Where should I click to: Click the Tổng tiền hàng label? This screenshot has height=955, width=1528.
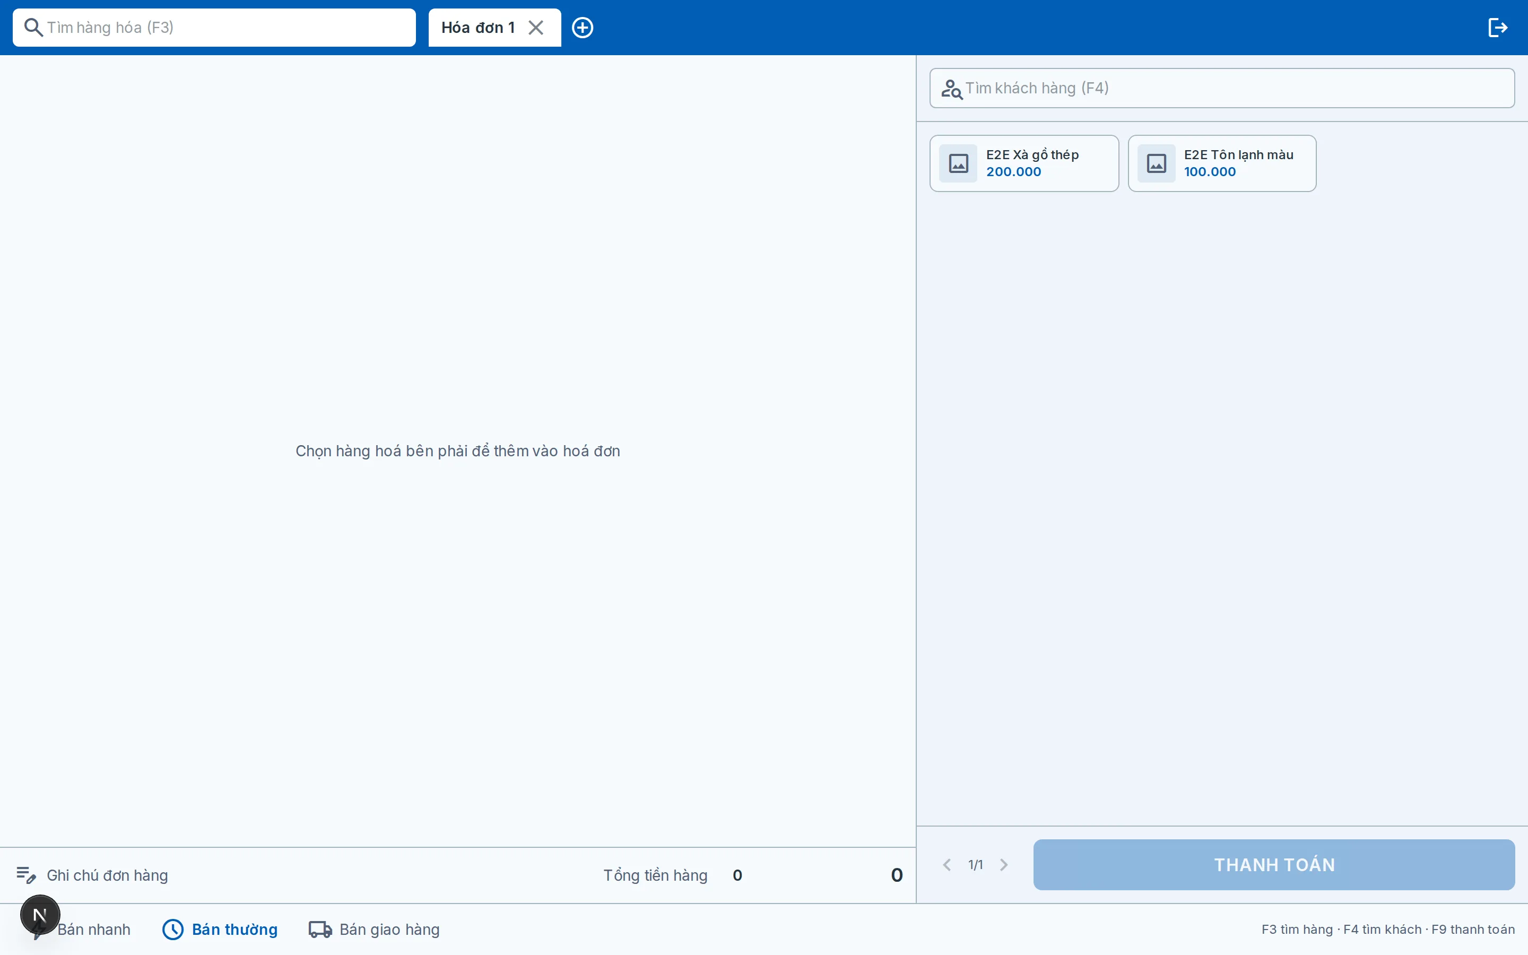click(x=655, y=875)
